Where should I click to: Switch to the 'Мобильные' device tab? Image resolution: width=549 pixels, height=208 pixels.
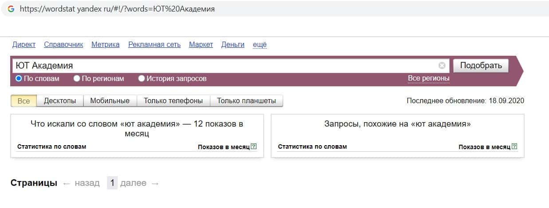(110, 101)
